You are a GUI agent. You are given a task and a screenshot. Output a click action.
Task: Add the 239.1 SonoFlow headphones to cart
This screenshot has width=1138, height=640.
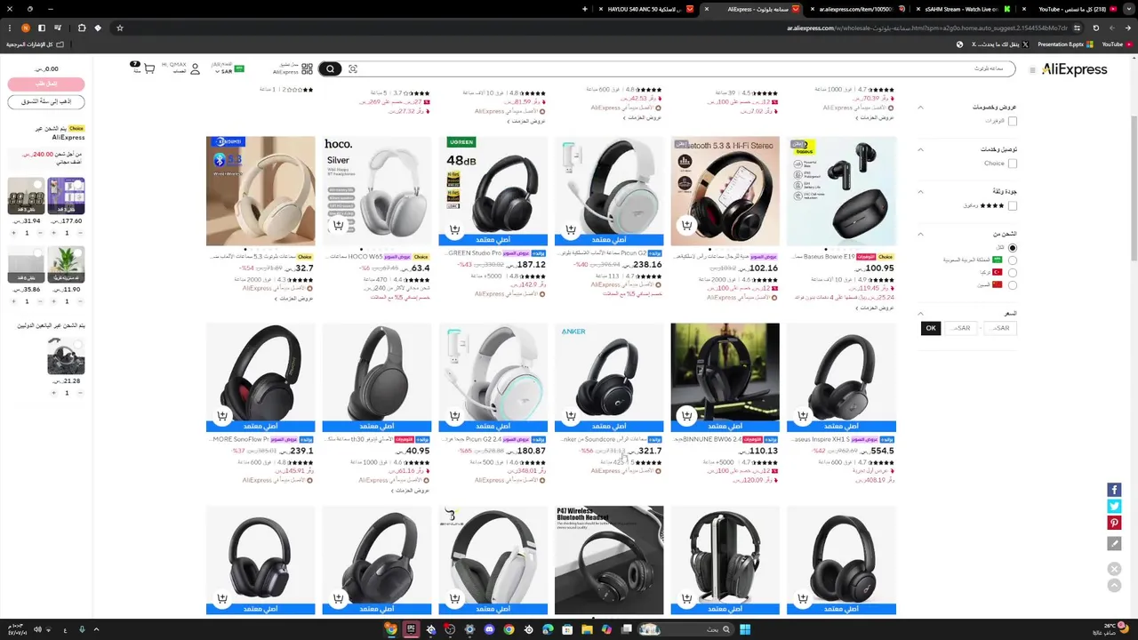click(x=222, y=415)
